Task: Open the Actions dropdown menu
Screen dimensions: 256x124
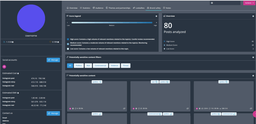Action: pyautogui.click(x=249, y=3)
